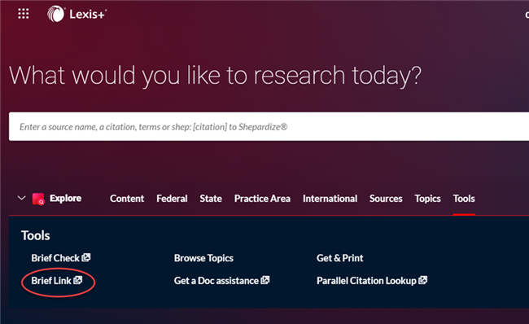Click external-link icon beside Brief Check

point(86,257)
